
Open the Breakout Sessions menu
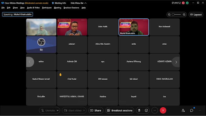tap(71, 8)
